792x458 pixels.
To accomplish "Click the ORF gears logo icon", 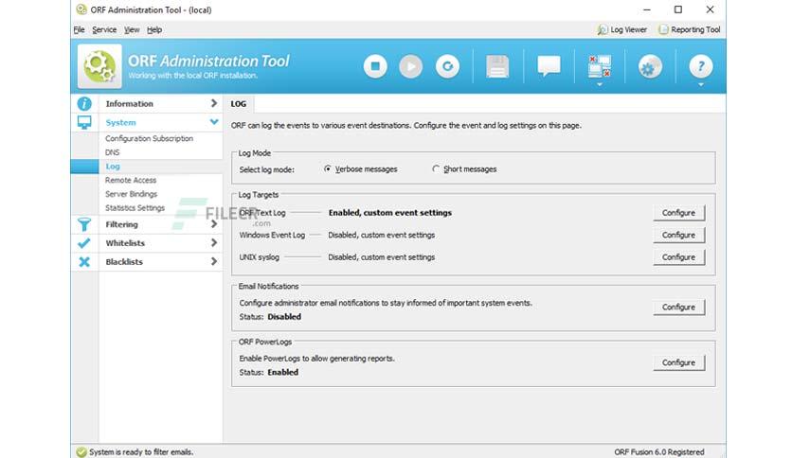I will pos(99,66).
